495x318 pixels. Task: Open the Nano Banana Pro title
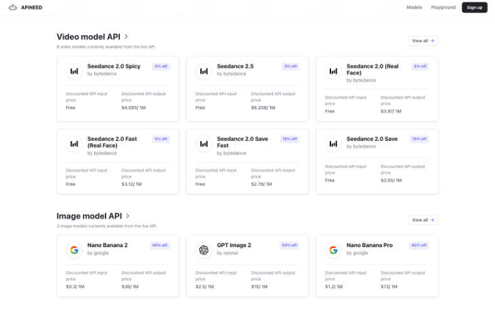pyautogui.click(x=369, y=245)
